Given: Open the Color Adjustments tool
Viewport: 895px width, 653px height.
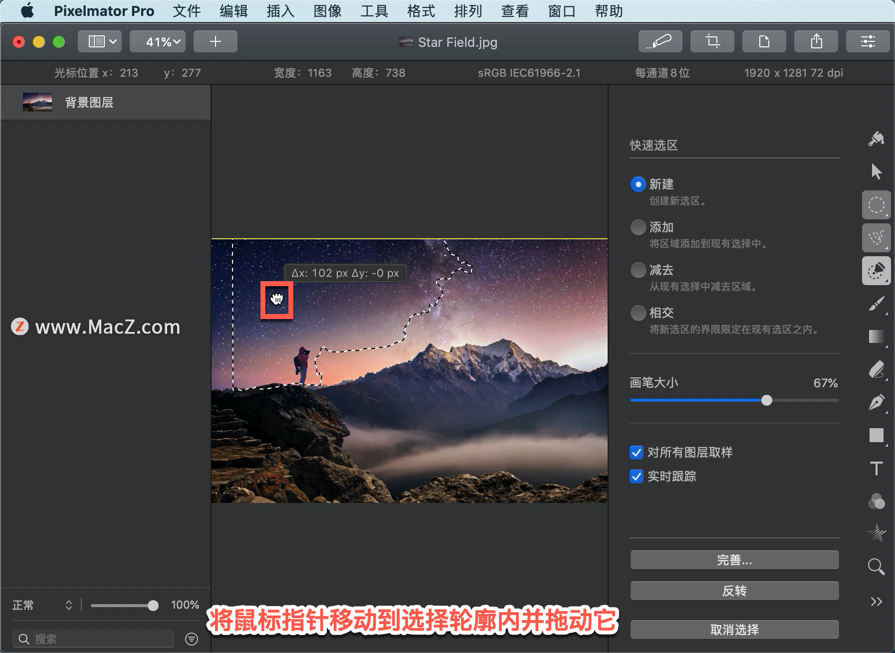Looking at the screenshot, I should pyautogui.click(x=876, y=501).
